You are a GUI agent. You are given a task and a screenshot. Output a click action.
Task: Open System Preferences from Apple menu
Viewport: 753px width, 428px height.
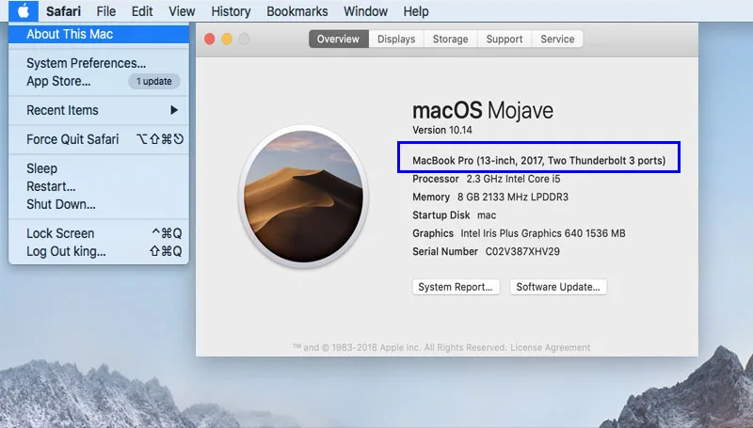[86, 63]
